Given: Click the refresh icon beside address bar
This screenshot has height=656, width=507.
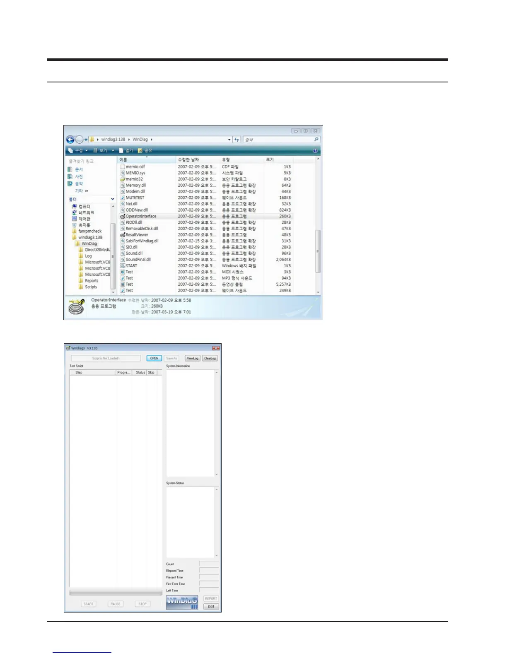Looking at the screenshot, I should (237, 140).
